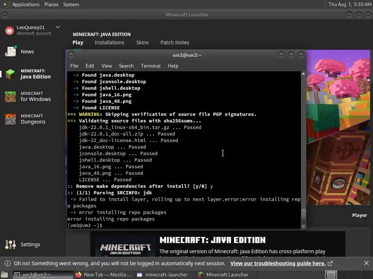This screenshot has width=373, height=279.
Task: Expand account dropdown chevron next to LeoQuincy21
Action: [58, 27]
